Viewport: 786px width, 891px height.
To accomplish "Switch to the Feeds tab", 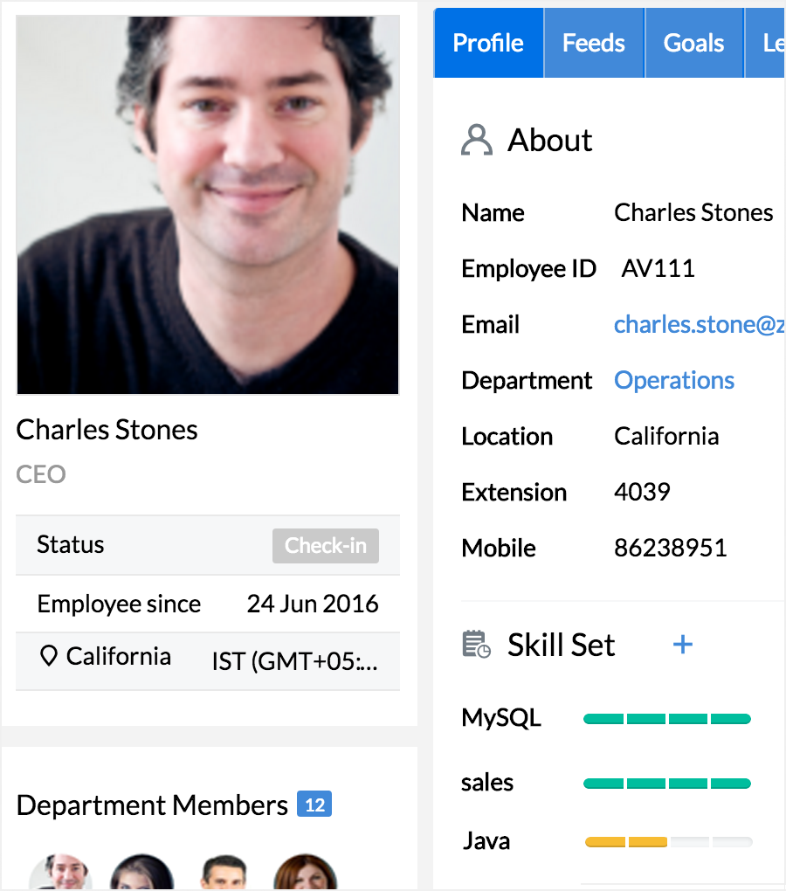I will [594, 43].
